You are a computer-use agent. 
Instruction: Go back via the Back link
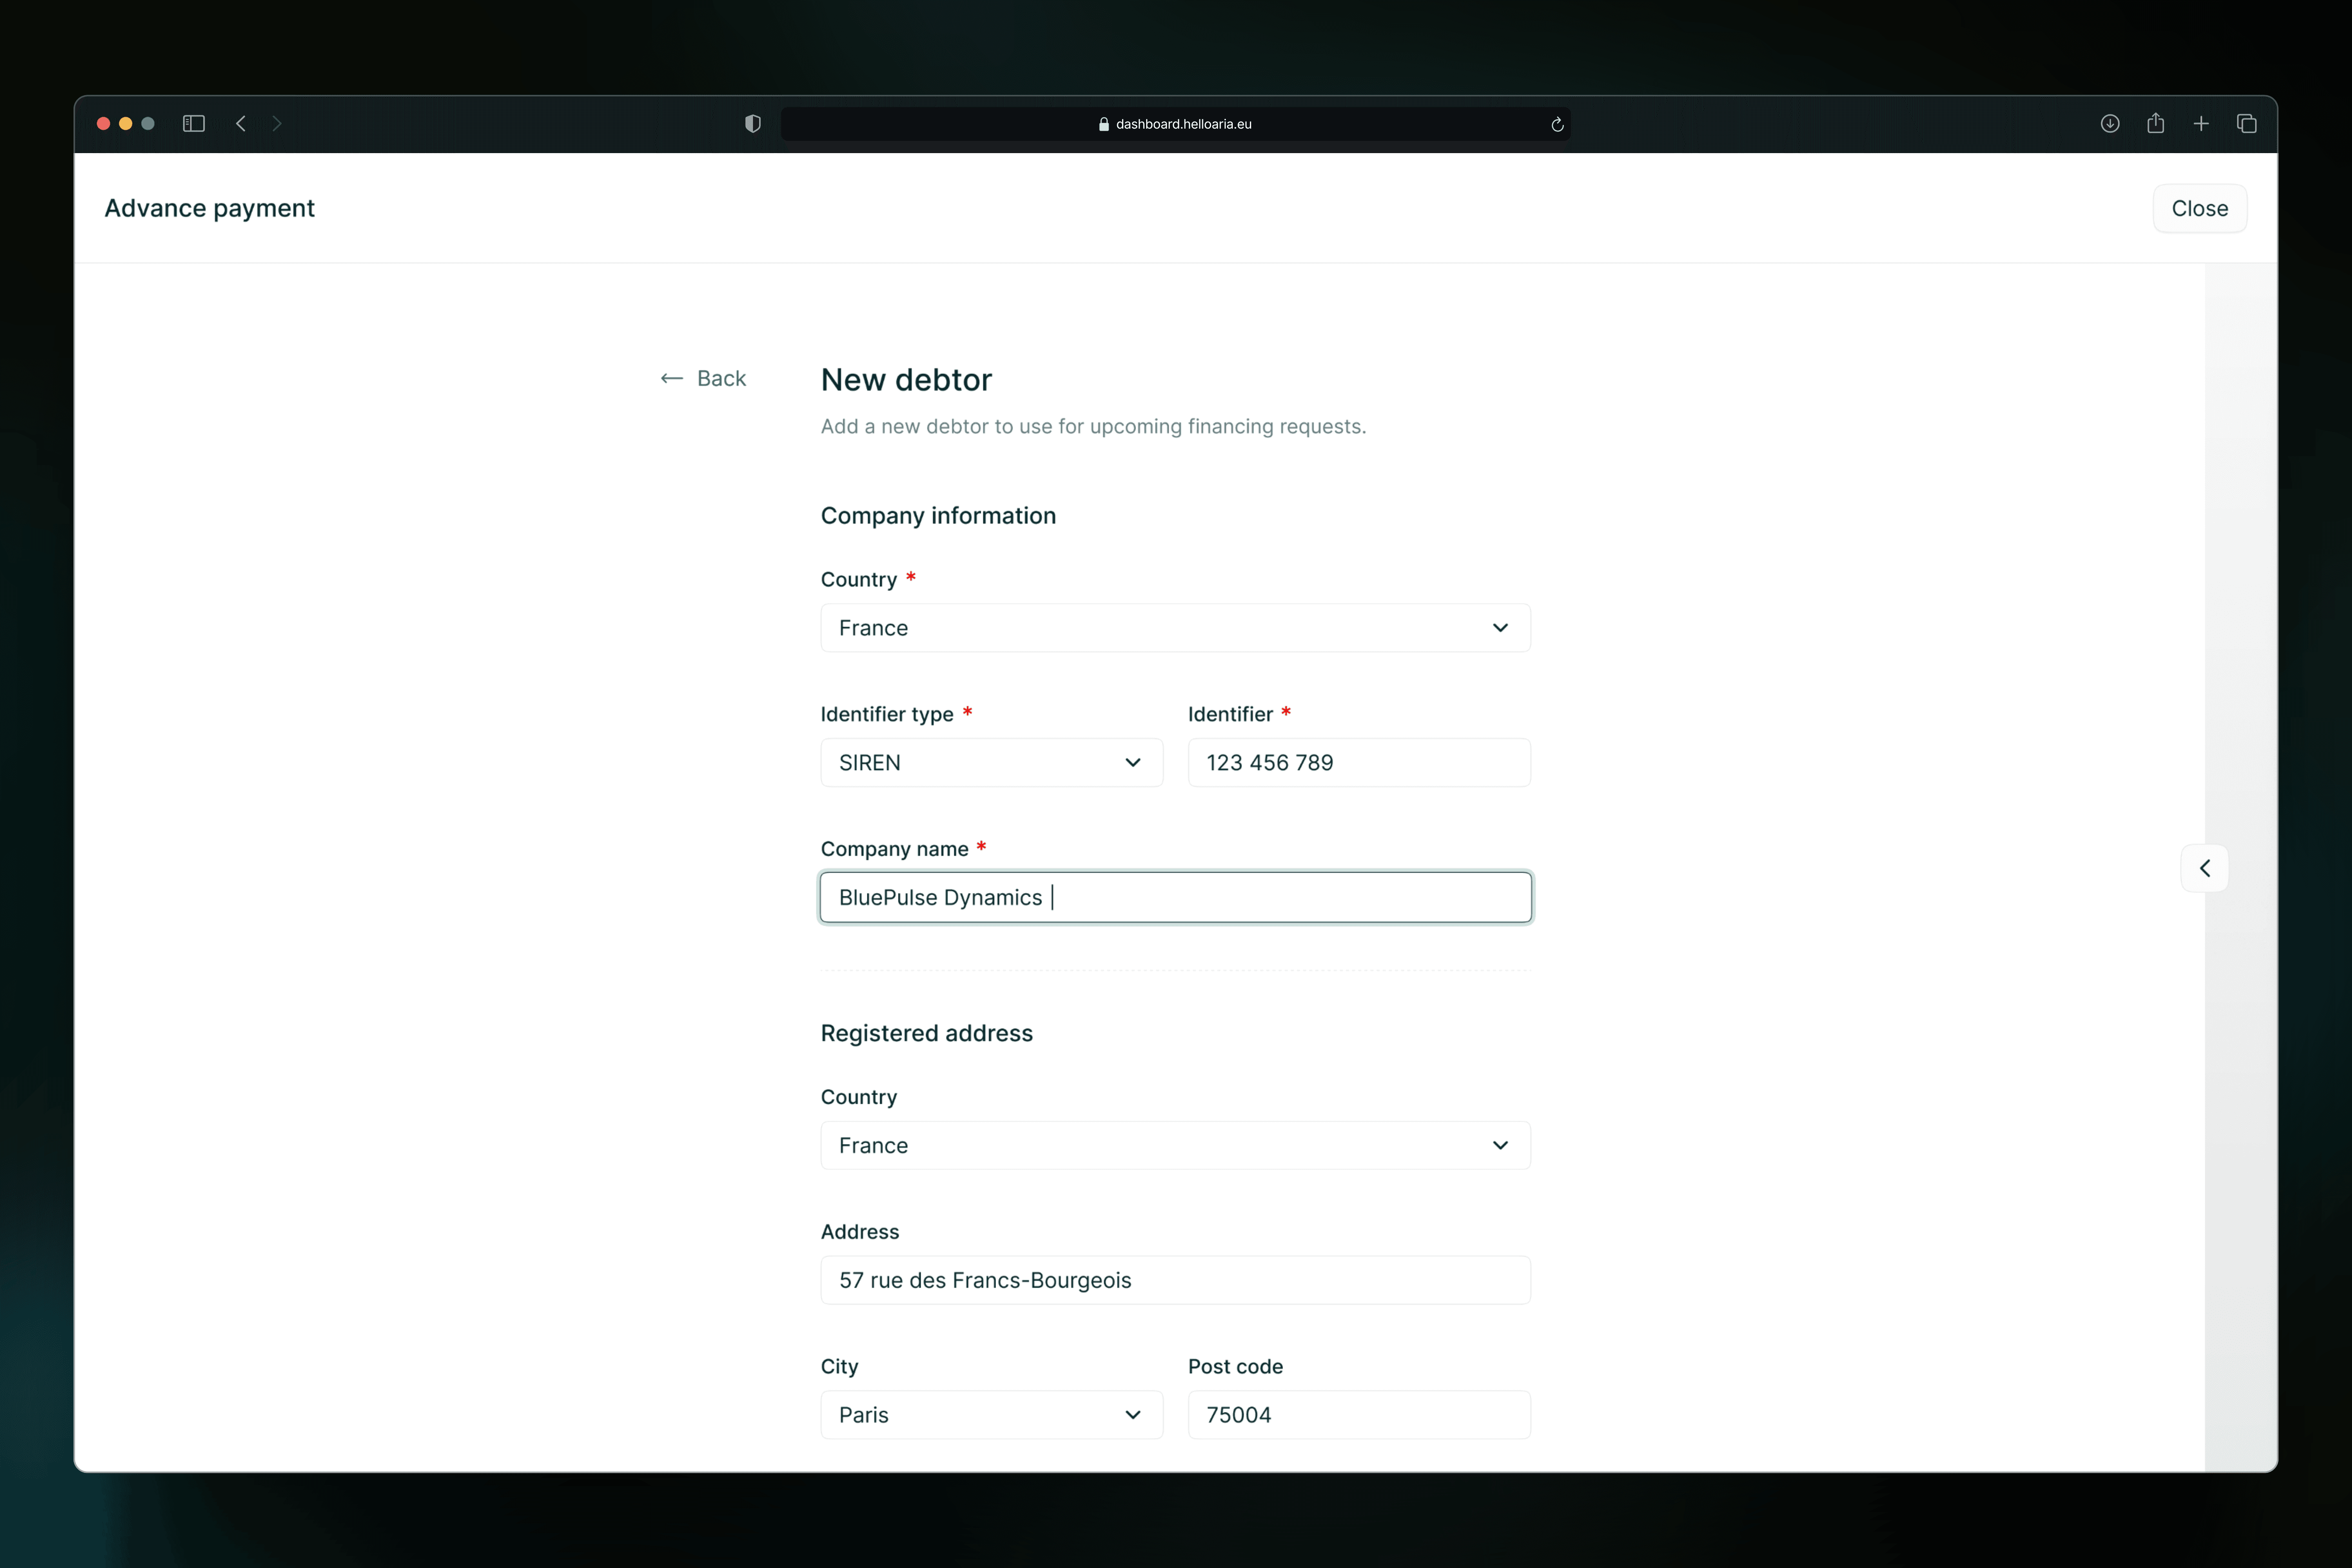click(x=703, y=378)
